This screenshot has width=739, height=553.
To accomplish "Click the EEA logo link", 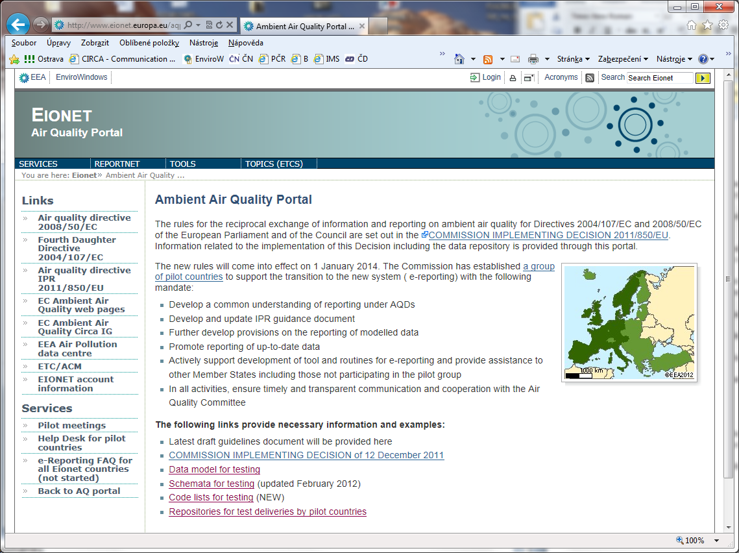I will 32,77.
